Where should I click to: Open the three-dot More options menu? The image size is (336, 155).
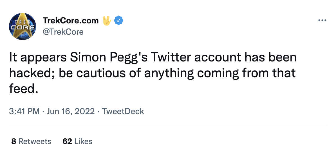click(x=322, y=21)
